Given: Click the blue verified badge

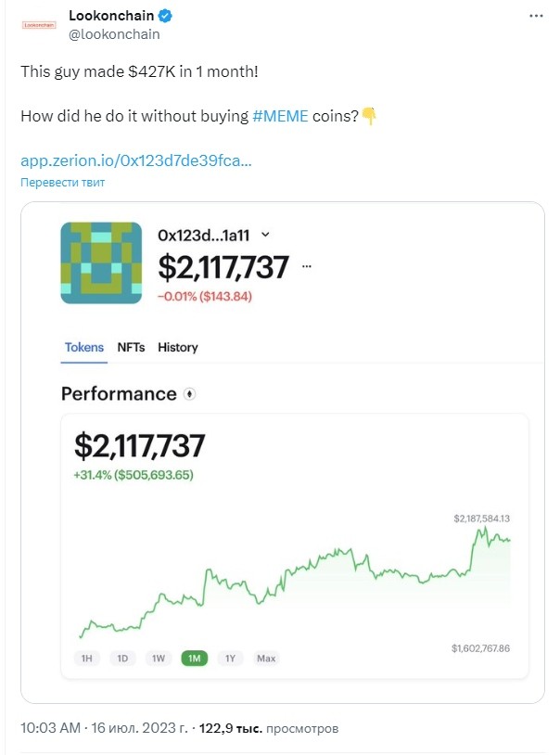Looking at the screenshot, I should pos(165,16).
